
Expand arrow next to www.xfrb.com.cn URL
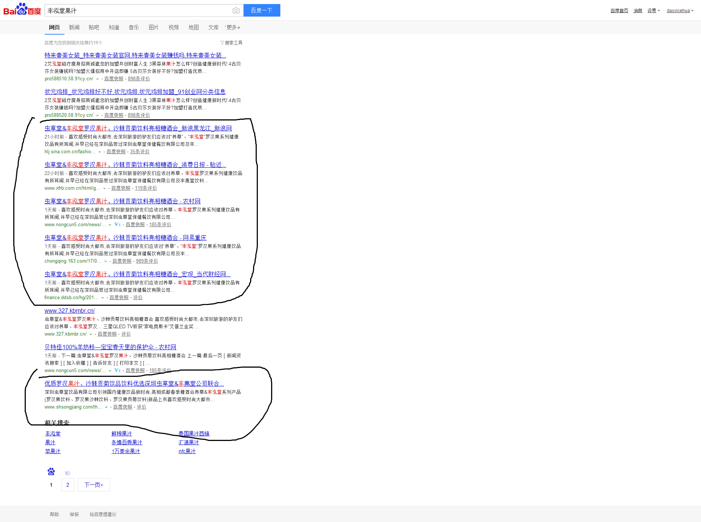coord(104,189)
